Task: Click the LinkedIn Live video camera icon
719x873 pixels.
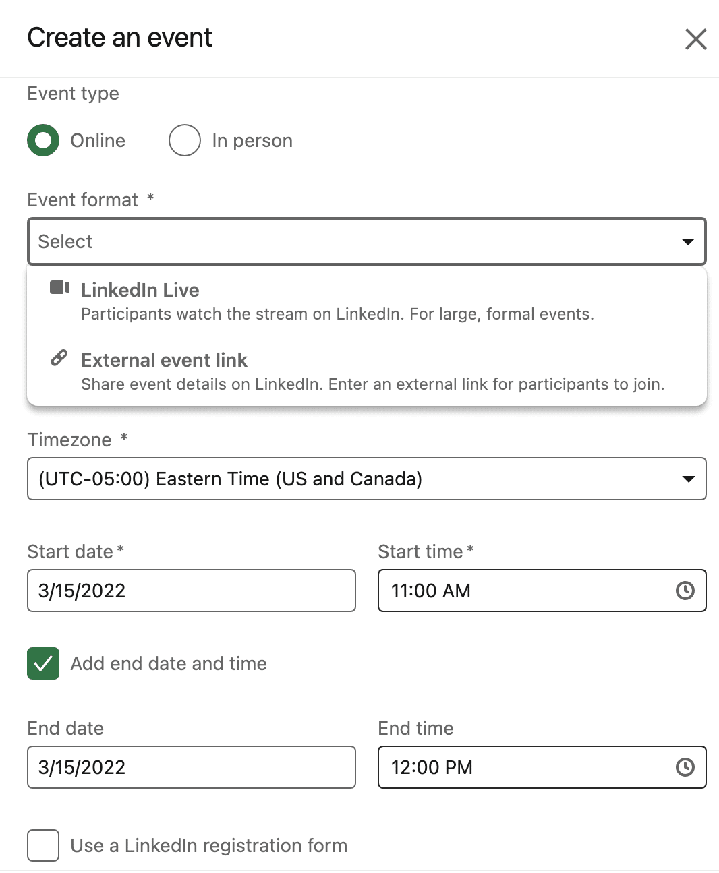Action: tap(59, 288)
